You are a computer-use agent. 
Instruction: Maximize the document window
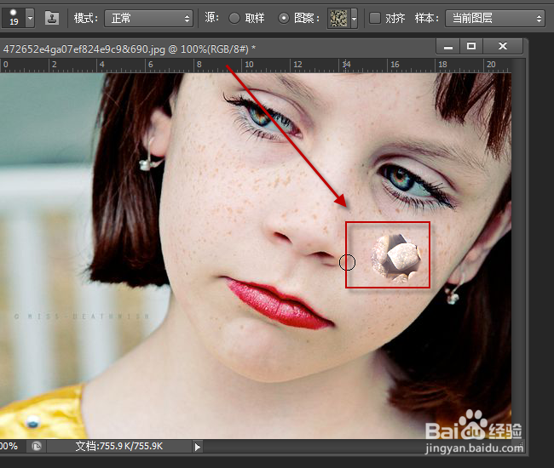471,47
